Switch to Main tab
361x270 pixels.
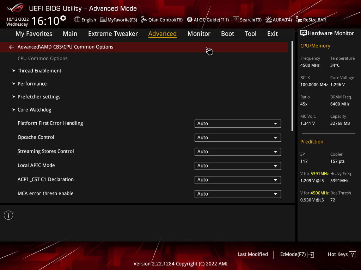[70, 34]
